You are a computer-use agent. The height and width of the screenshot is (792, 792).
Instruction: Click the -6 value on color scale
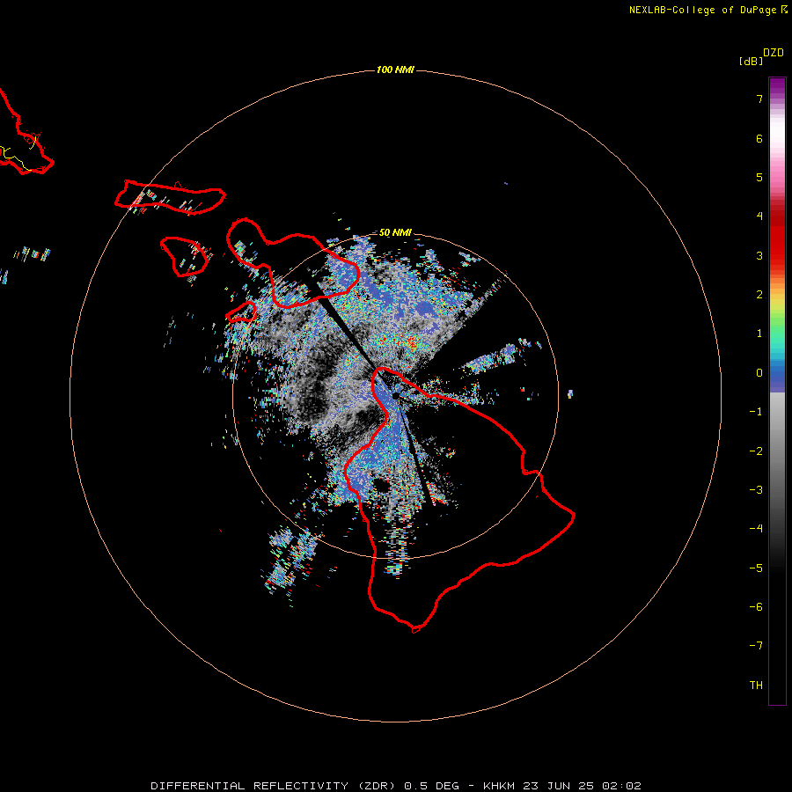tap(756, 607)
